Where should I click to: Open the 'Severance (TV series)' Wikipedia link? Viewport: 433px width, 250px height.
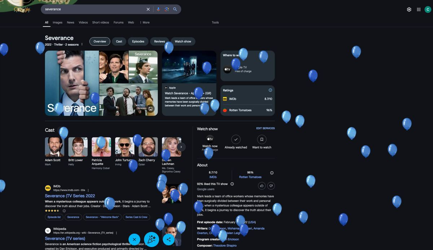65,238
